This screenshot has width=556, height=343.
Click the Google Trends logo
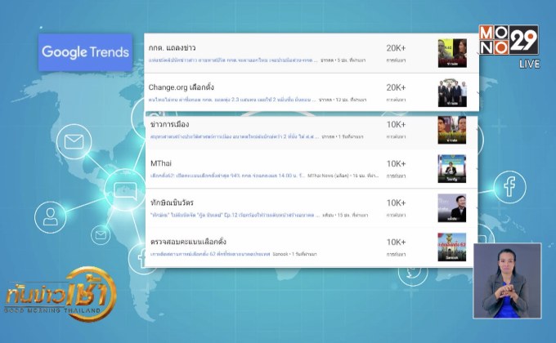tap(85, 52)
